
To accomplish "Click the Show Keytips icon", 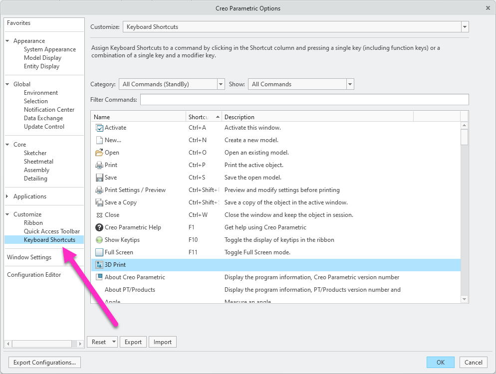I will coord(99,240).
